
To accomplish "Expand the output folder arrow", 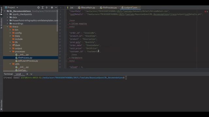I will [x=10, y=48].
